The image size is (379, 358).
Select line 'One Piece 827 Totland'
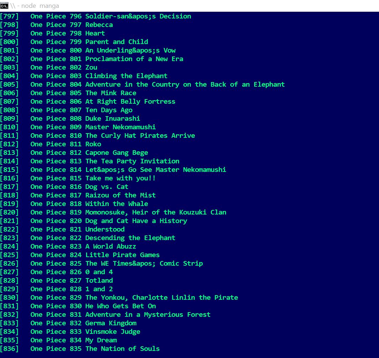coord(71,281)
